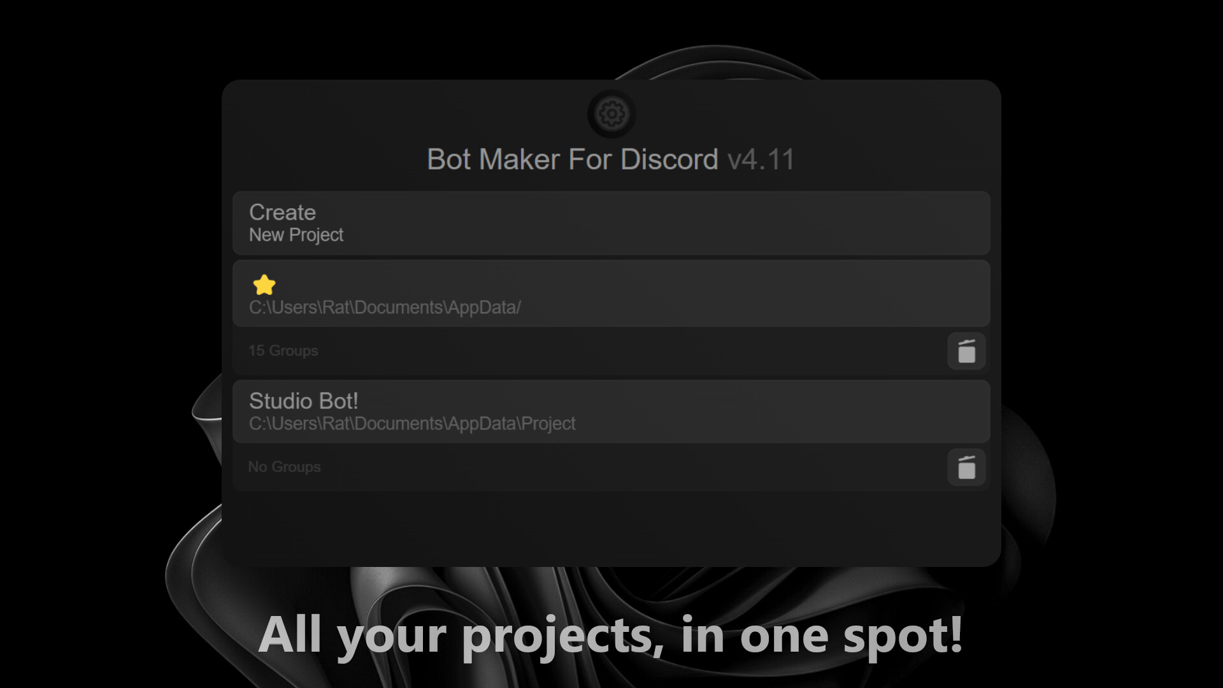Click the delete icon for Studio Bot project
The image size is (1223, 688).
pyautogui.click(x=966, y=468)
